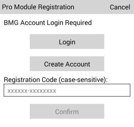Click the XXXXXX-XXXXXXXX placeholder text
This screenshot has width=134, height=127.
click(x=32, y=91)
